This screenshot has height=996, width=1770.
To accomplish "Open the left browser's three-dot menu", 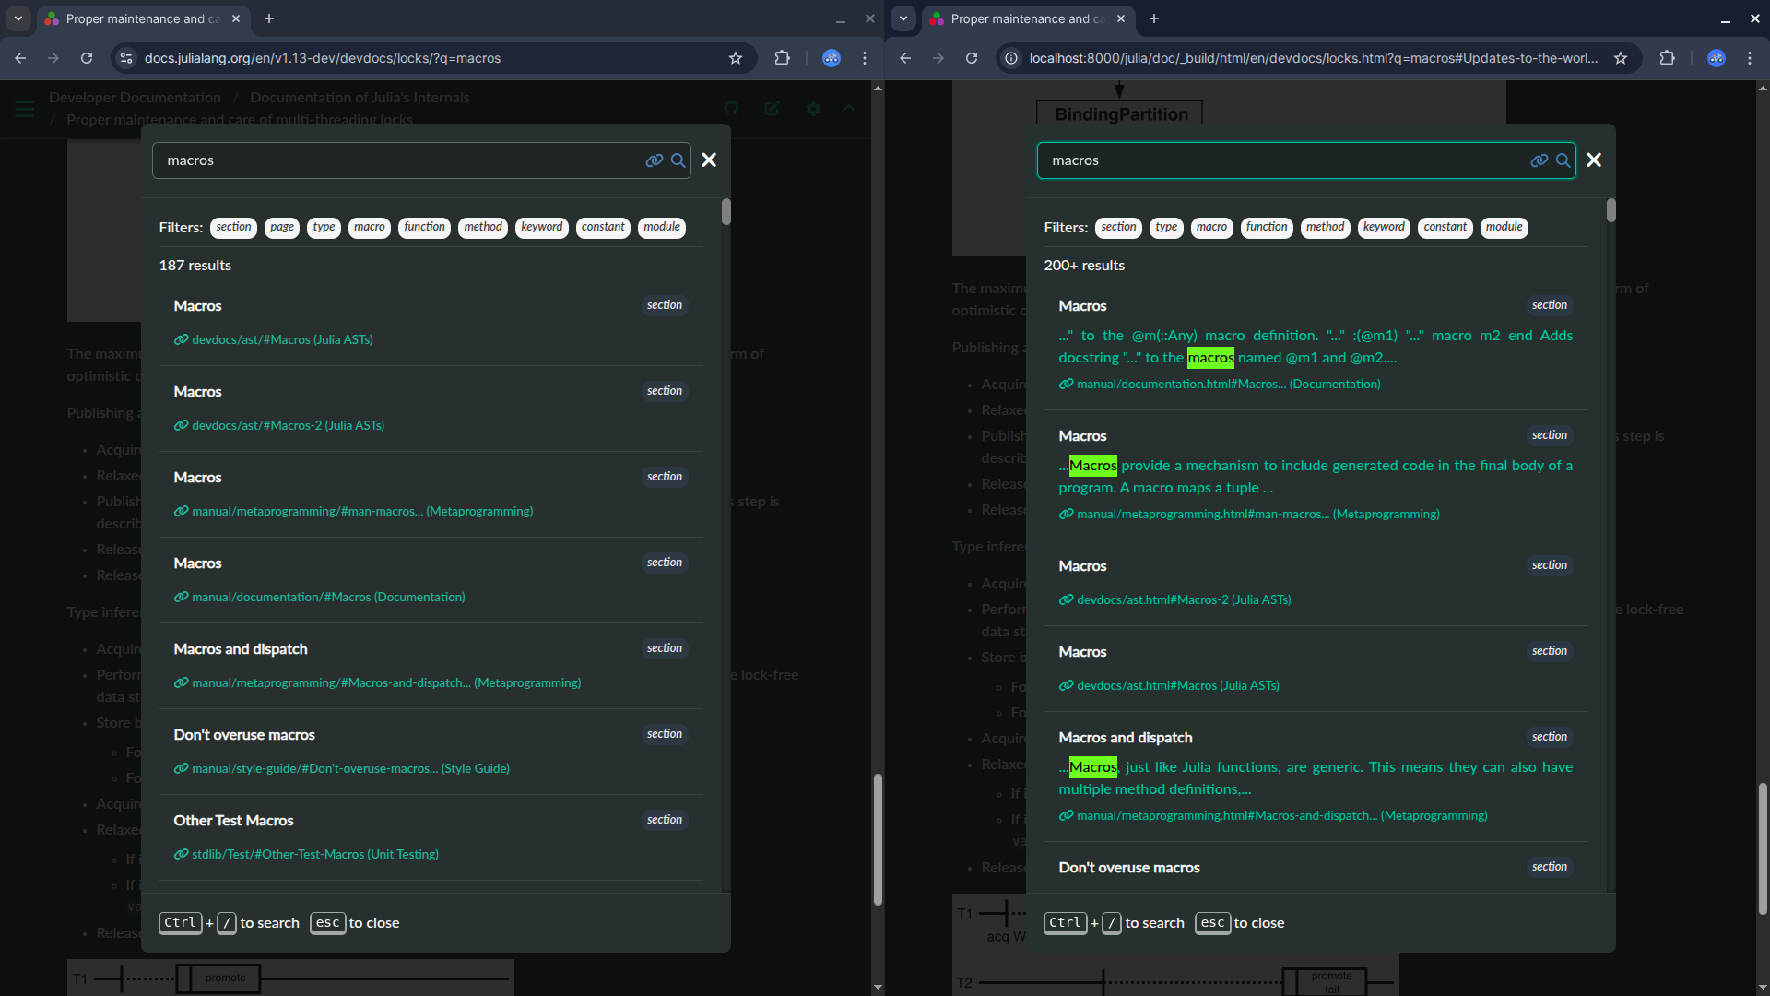I will pyautogui.click(x=865, y=58).
